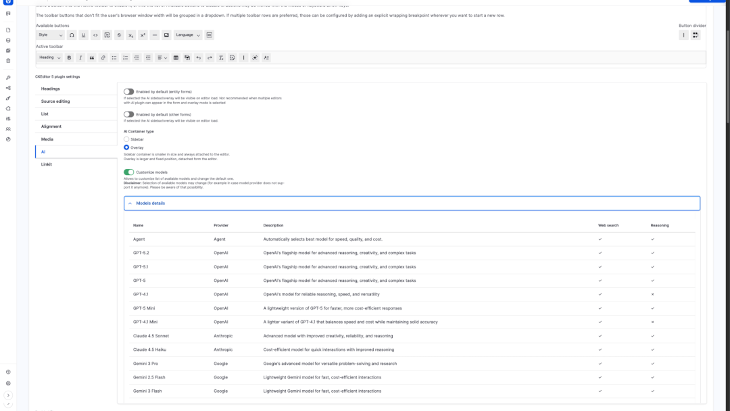Click the Horizontal line available button

click(155, 35)
